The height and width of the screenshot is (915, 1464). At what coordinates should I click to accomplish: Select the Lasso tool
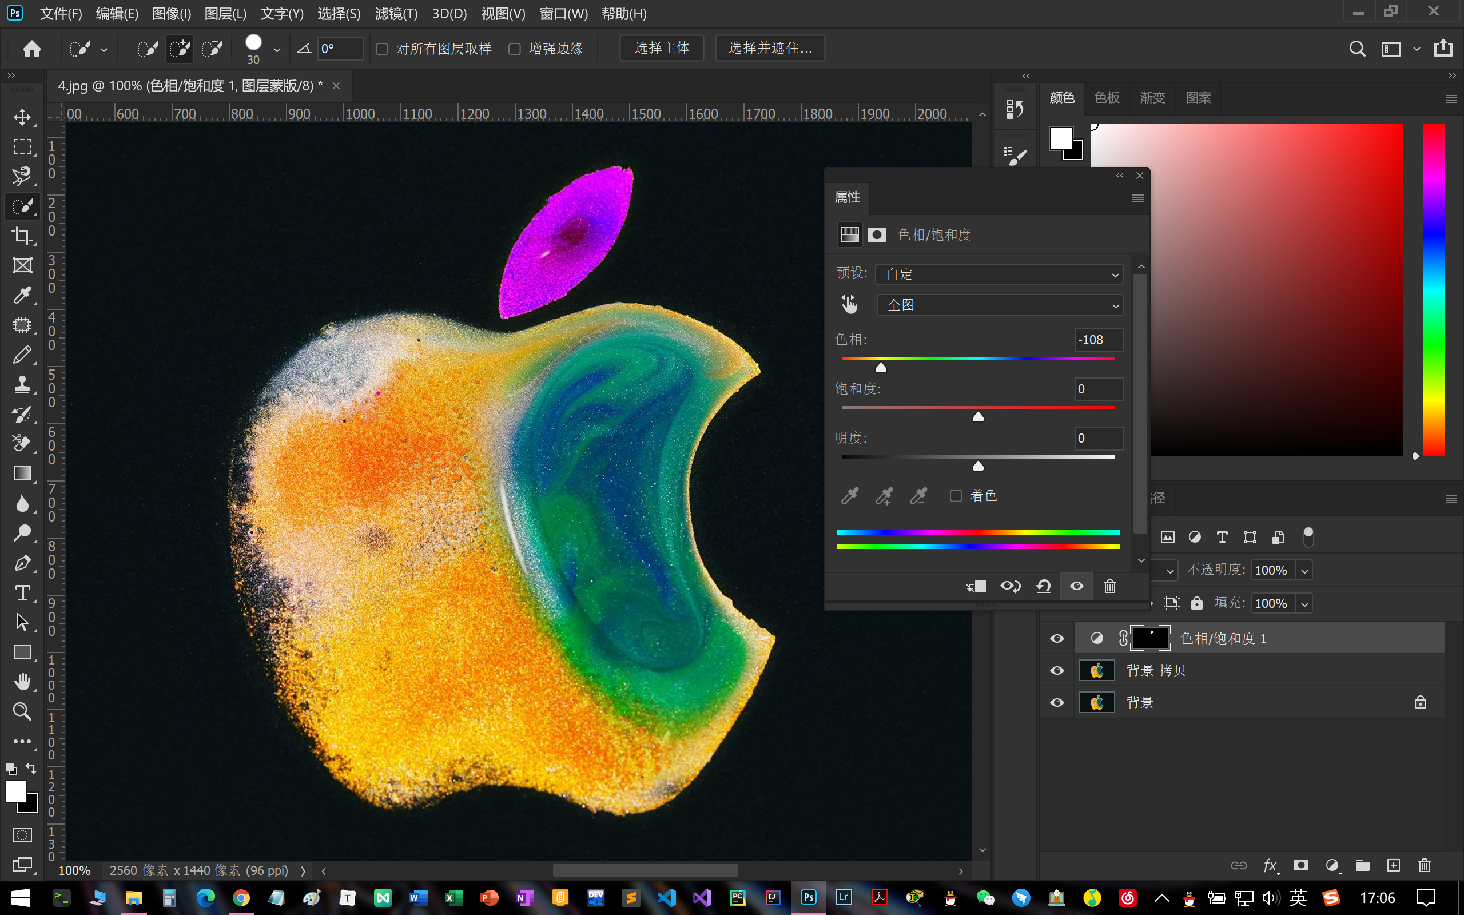(22, 176)
